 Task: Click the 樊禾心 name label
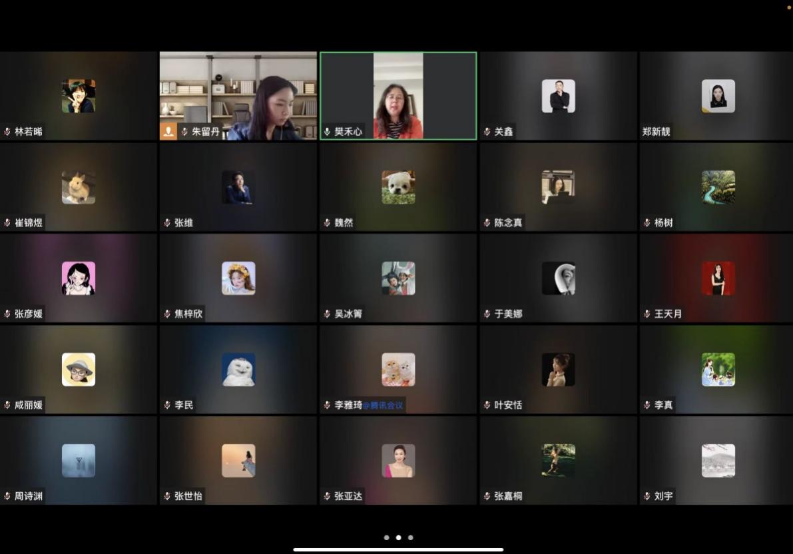tap(348, 132)
